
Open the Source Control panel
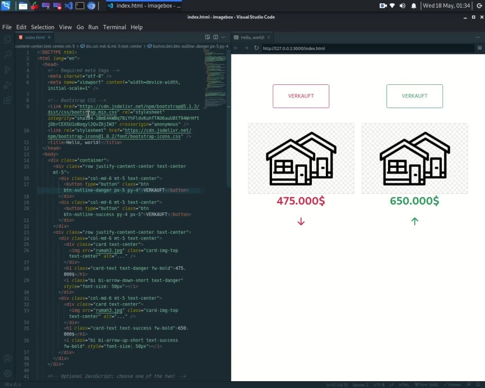(x=7, y=70)
